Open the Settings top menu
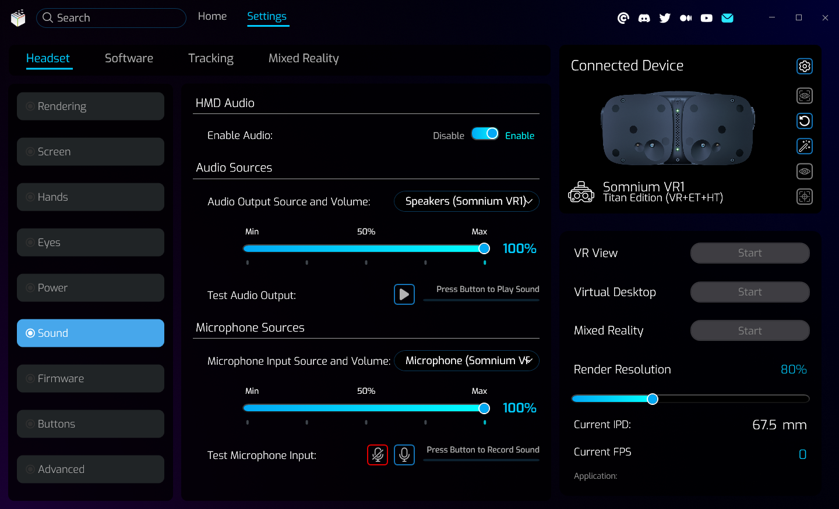The width and height of the screenshot is (839, 509). [x=267, y=16]
